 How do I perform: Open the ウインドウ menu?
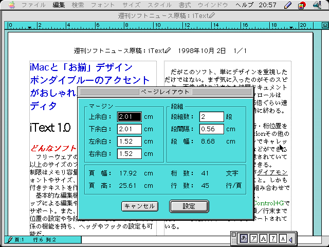pyautogui.click(x=213, y=5)
